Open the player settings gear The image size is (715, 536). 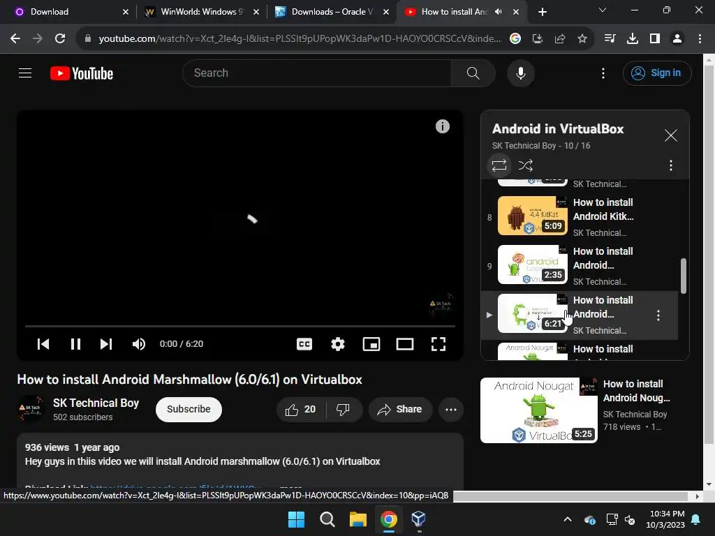[338, 344]
